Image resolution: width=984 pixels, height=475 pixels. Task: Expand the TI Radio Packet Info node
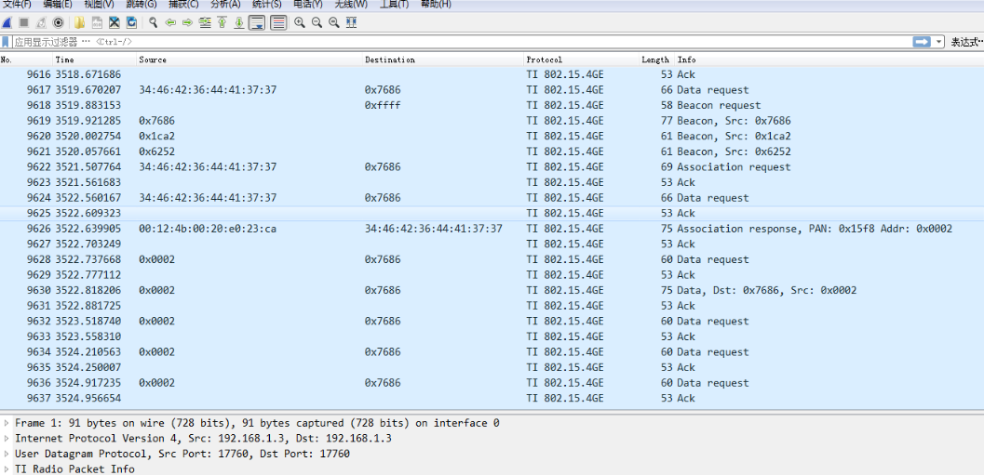[x=7, y=469]
